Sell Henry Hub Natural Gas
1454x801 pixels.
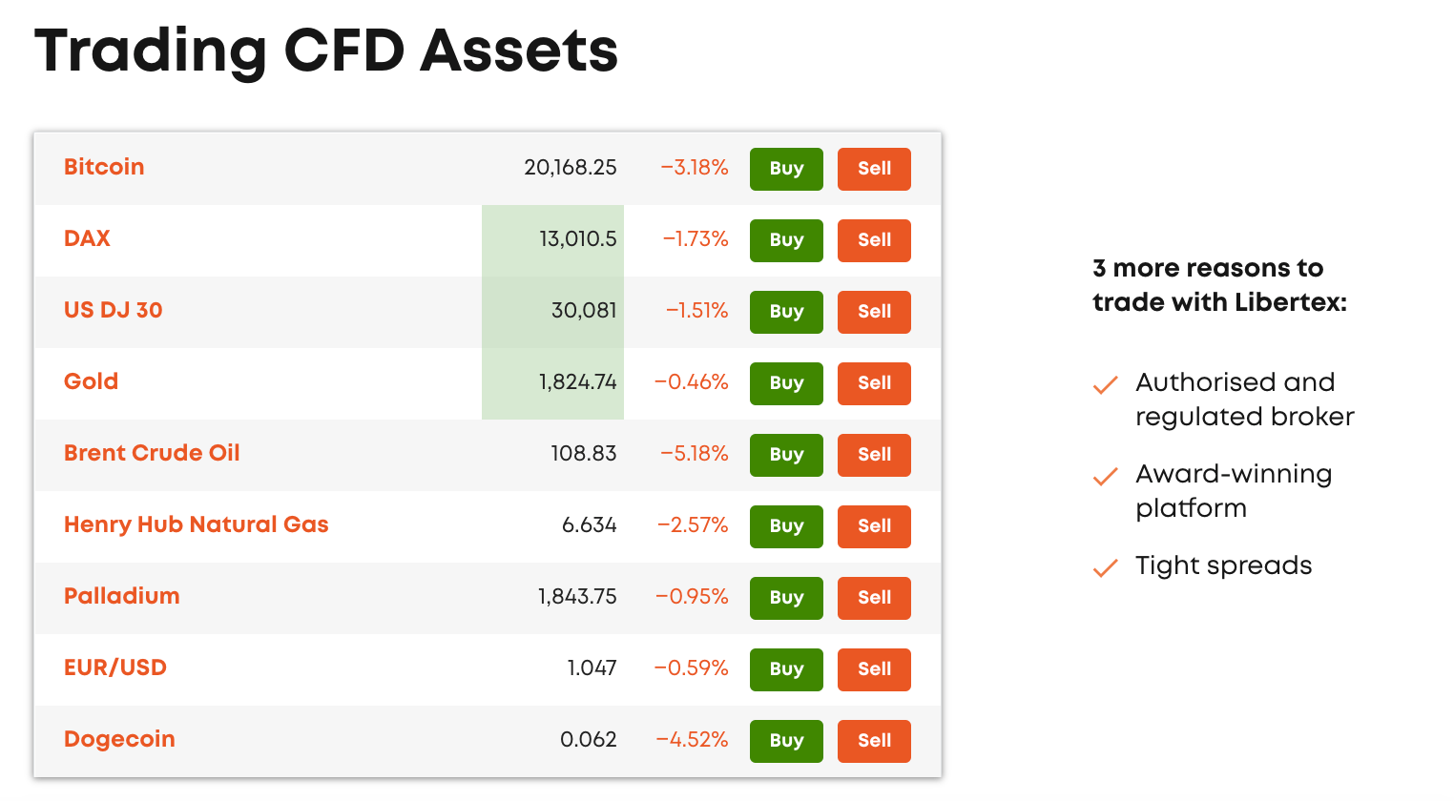(874, 526)
